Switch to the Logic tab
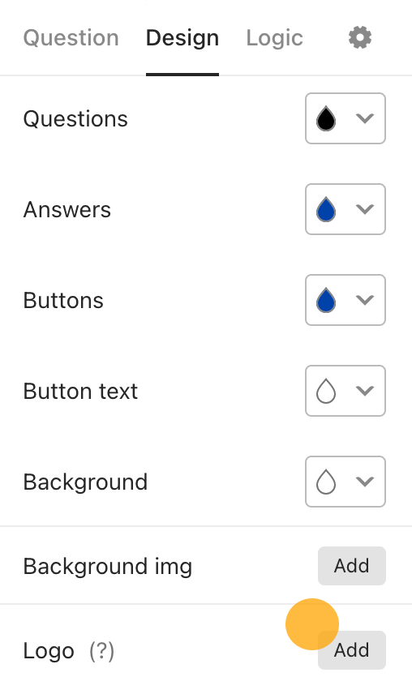 tap(274, 38)
